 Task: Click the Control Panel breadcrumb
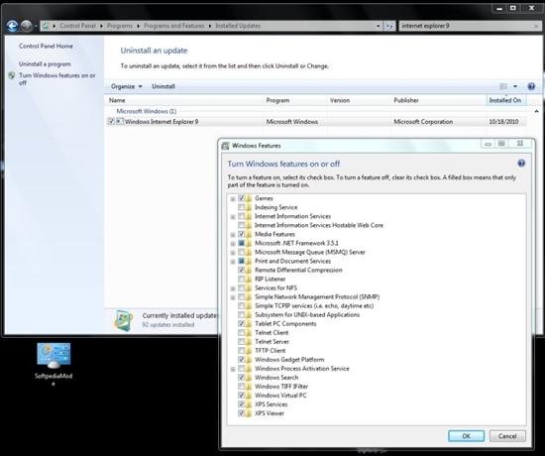point(78,26)
